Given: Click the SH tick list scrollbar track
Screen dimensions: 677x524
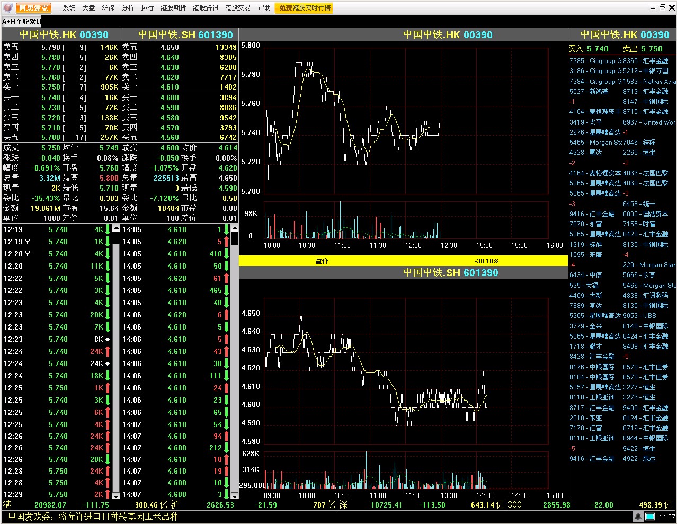Looking at the screenshot, I should [234, 362].
